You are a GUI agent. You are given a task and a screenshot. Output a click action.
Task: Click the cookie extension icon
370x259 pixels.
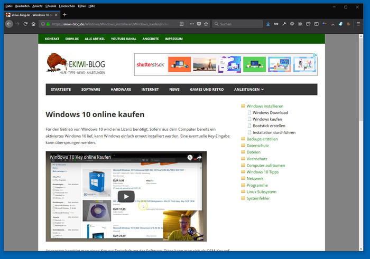click(x=348, y=24)
